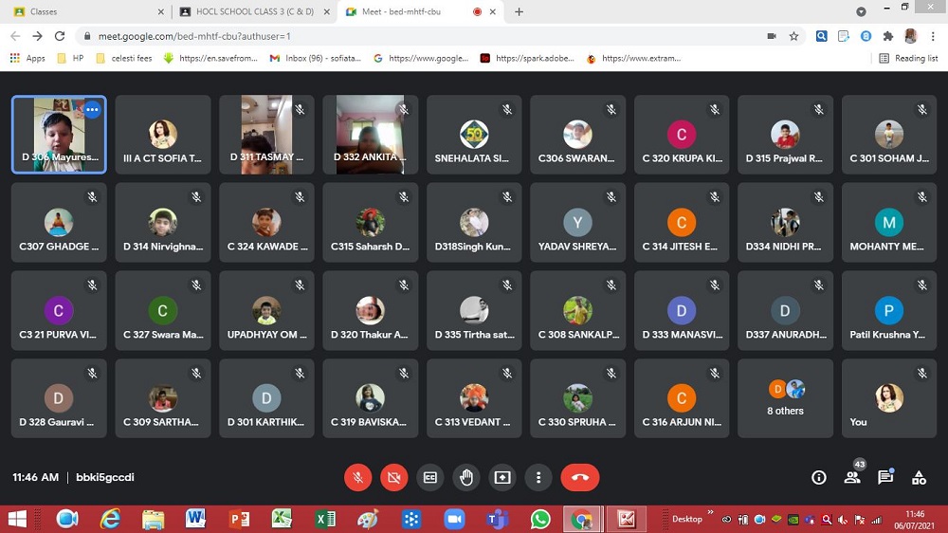The image size is (948, 533).
Task: Open the meeting details info icon
Action: (819, 478)
